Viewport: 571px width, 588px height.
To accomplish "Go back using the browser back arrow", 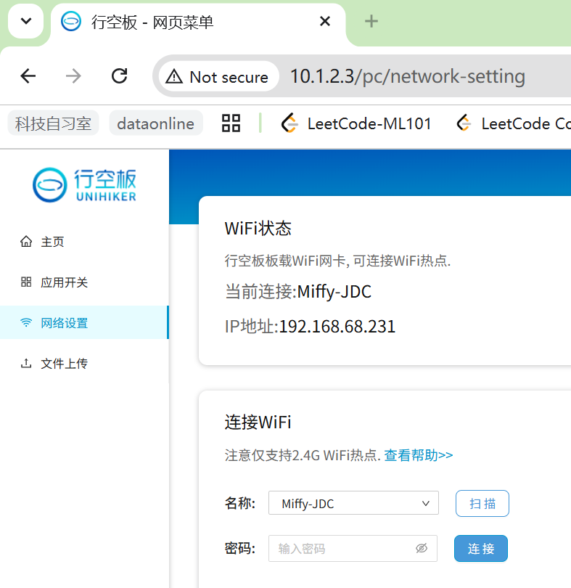I will [x=28, y=76].
